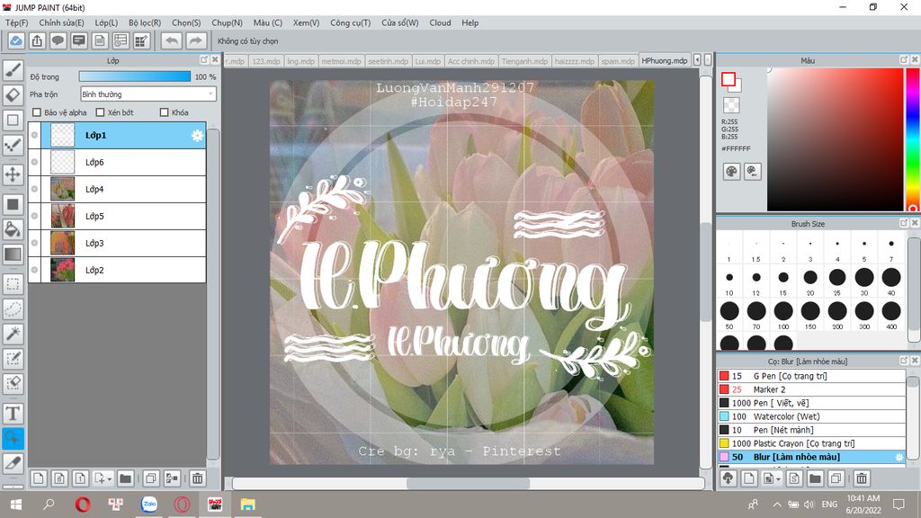Select the Gradient tool

click(x=13, y=255)
